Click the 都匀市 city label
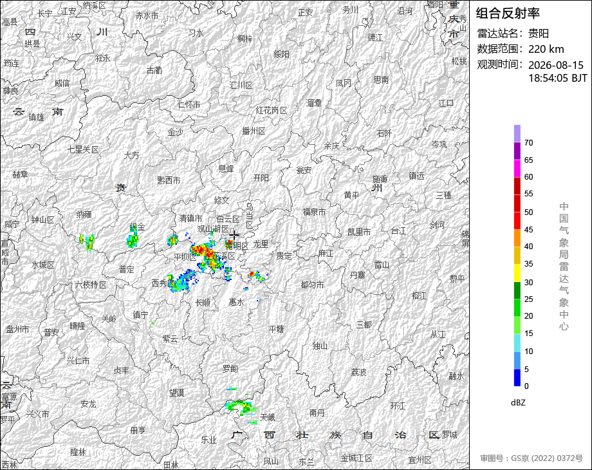This screenshot has height=470, width=592. tap(312, 285)
